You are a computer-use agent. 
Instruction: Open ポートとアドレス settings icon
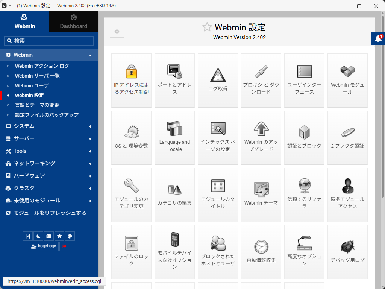coord(174,71)
